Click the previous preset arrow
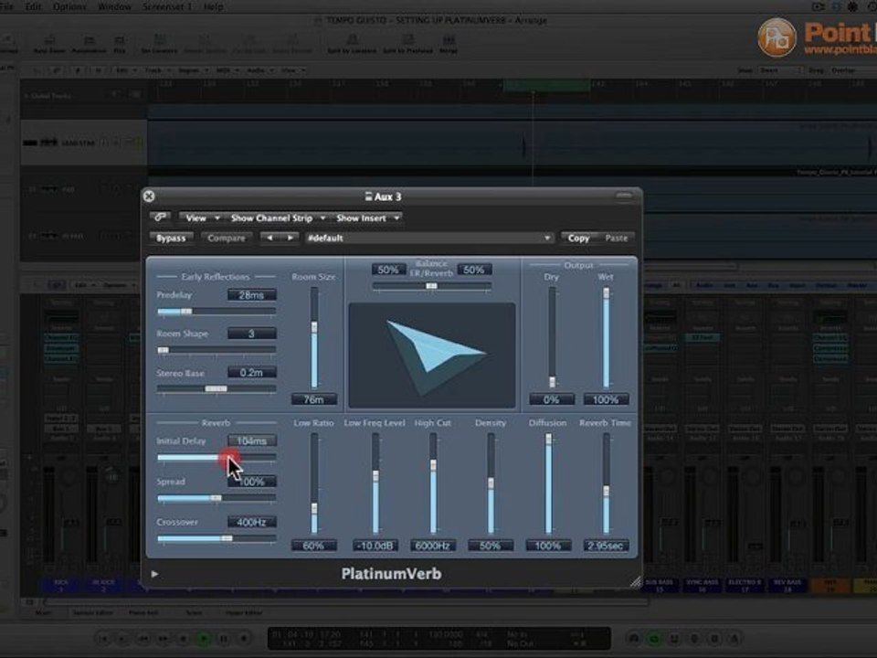Screen dimensions: 877x658 pyautogui.click(x=269, y=238)
